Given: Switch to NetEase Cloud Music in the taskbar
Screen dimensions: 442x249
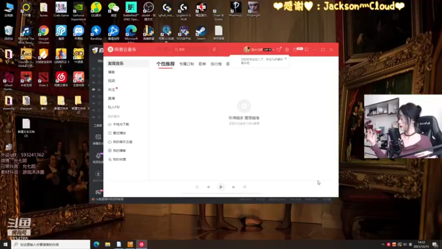Looking at the screenshot, I should [141, 244].
